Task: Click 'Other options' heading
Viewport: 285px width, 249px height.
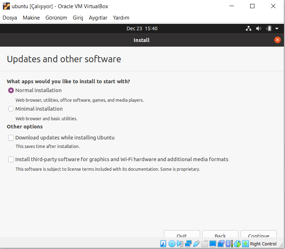Action: pos(25,127)
